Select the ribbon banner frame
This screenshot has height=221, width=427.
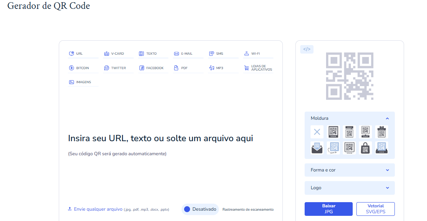[382, 148]
